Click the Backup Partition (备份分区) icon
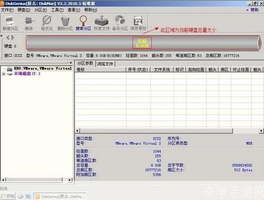This screenshot has width=264, height=200. point(120,23)
